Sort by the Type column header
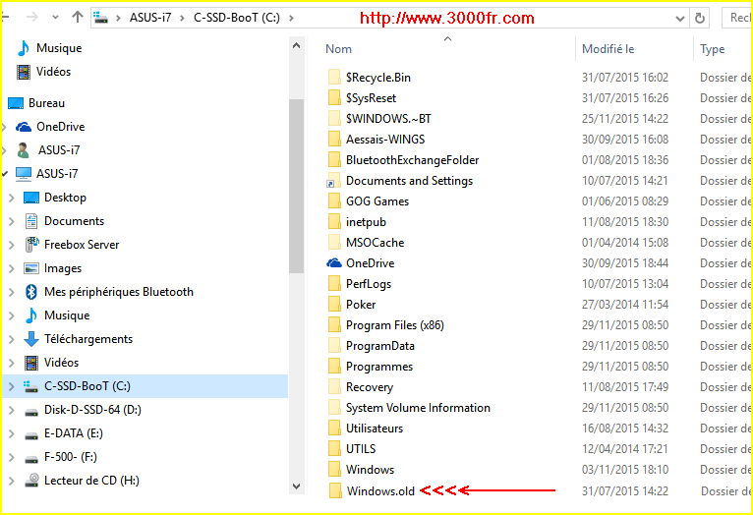 pyautogui.click(x=712, y=49)
